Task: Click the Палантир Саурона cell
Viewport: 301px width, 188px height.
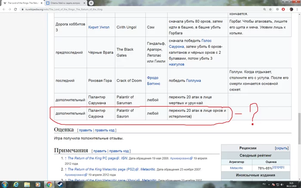Action: [101, 113]
